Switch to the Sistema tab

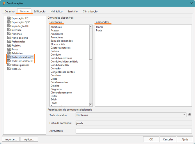(x=24, y=11)
